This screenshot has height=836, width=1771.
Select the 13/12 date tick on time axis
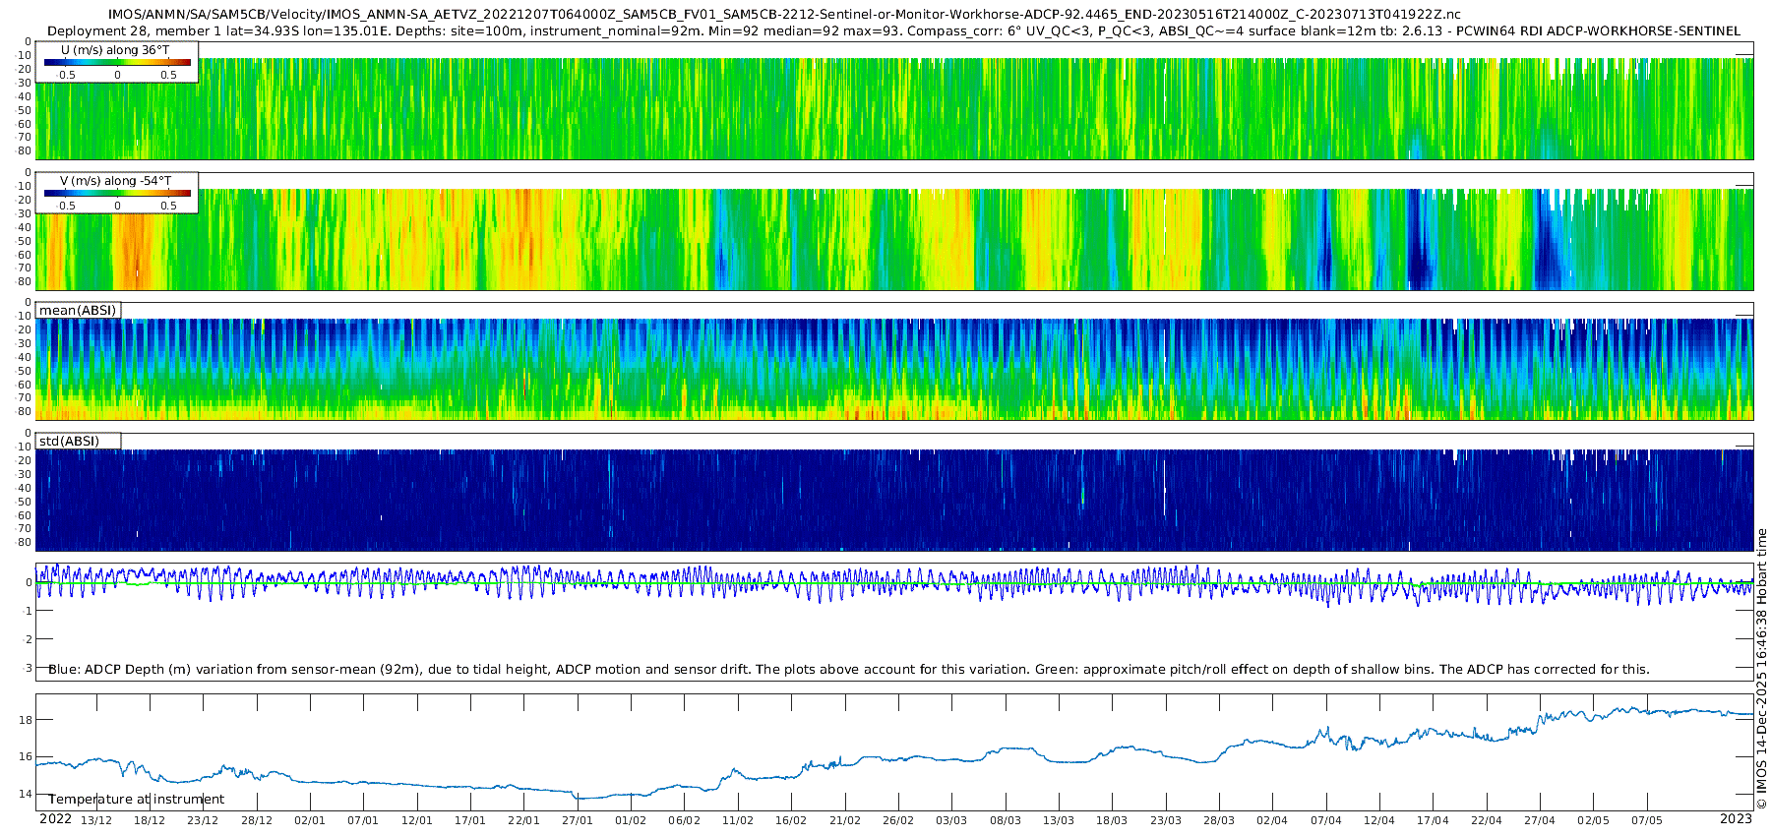[x=95, y=820]
